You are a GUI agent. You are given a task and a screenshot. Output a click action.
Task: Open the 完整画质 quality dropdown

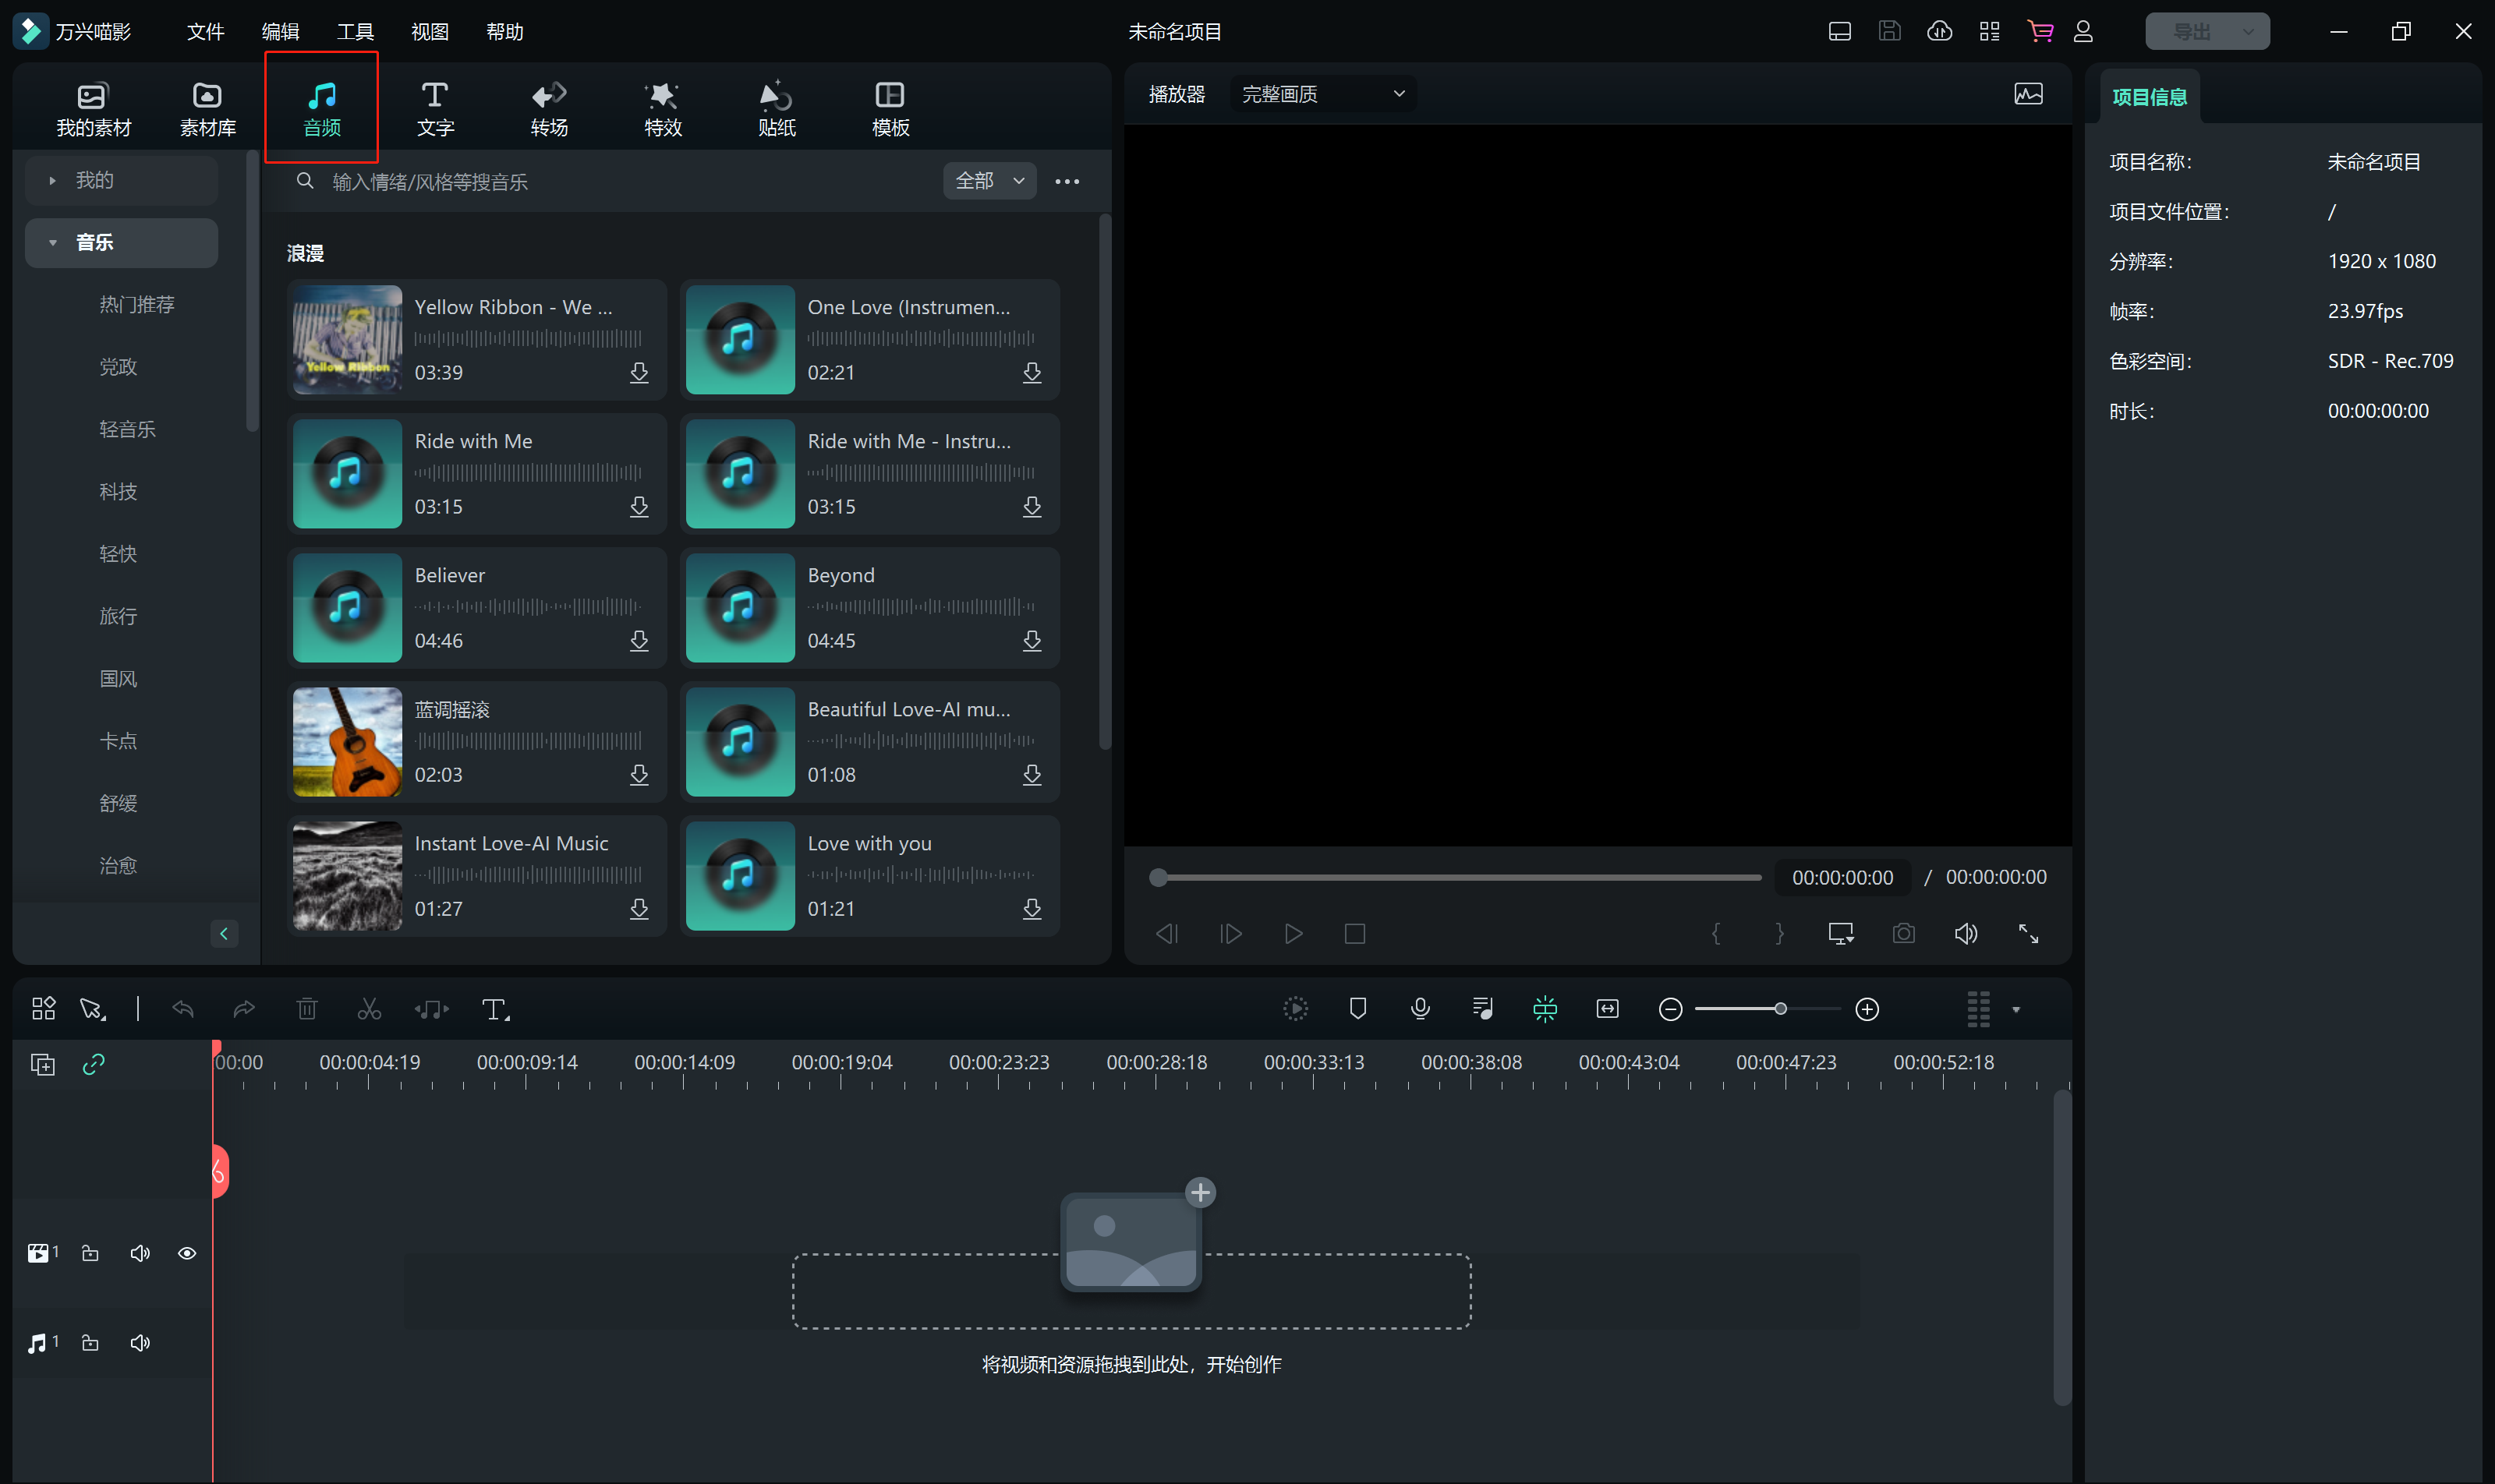tap(1322, 94)
